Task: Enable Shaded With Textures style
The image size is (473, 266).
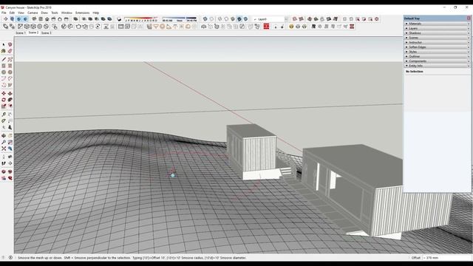Action: point(239,19)
